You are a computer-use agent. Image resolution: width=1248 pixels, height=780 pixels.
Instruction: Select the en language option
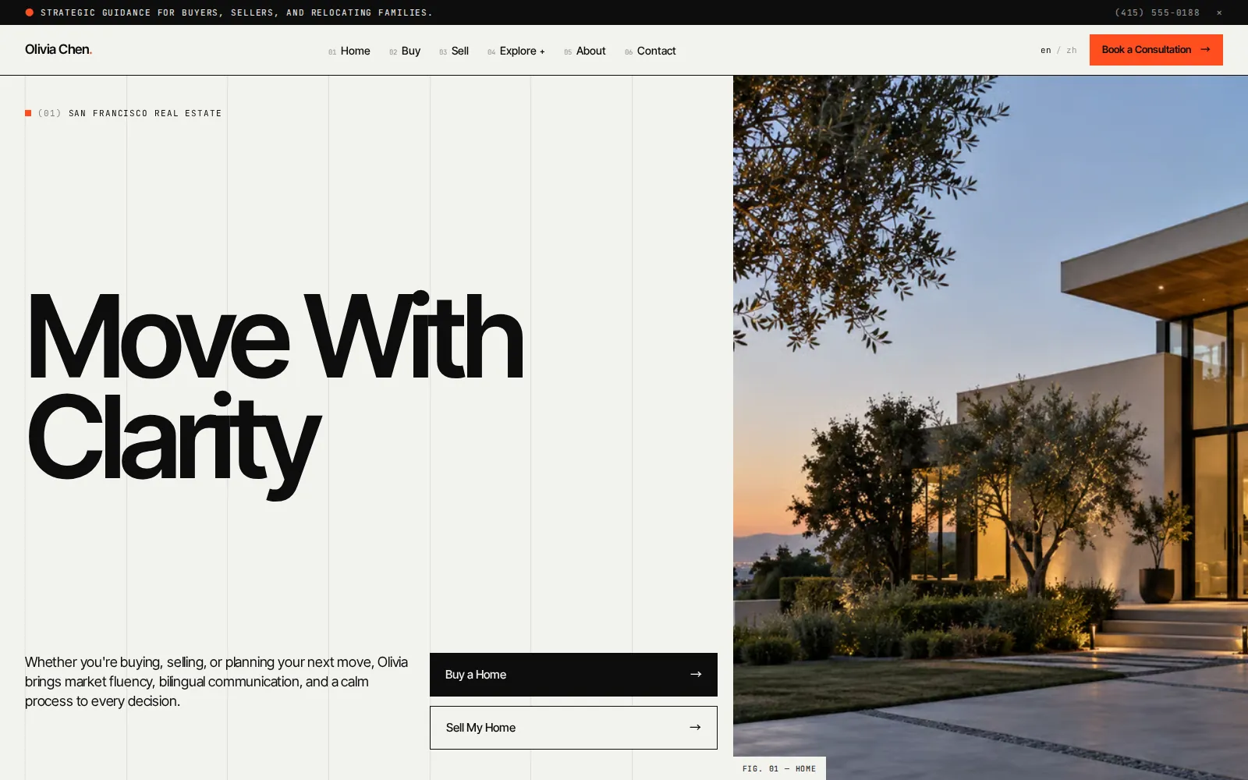tap(1045, 50)
